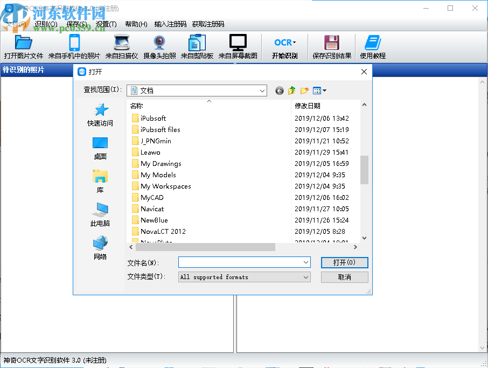Select the iPubsoft files folder
The image size is (488, 368).
click(156, 129)
